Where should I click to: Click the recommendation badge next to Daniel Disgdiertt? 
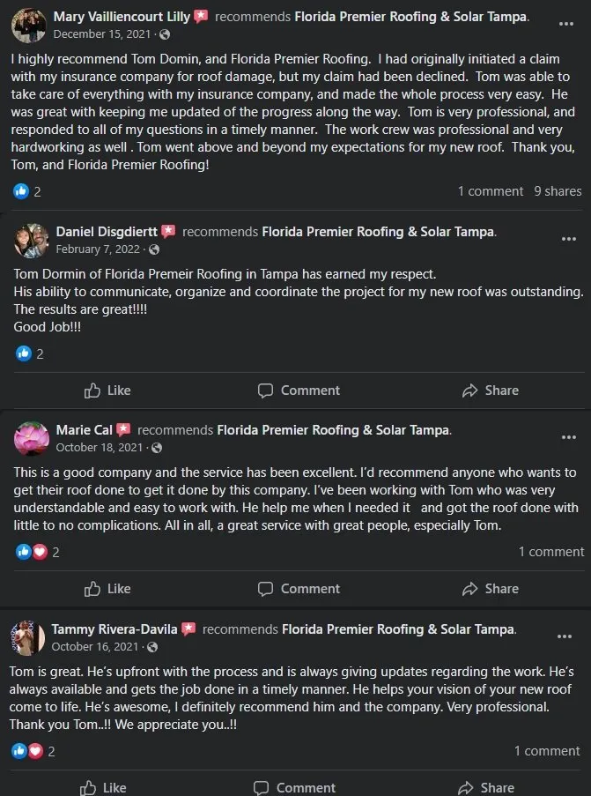(168, 232)
